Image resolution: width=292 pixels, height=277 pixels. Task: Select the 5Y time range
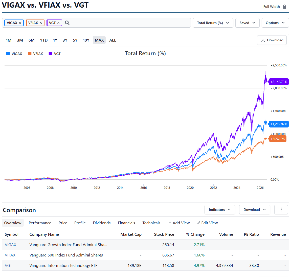tap(75, 40)
